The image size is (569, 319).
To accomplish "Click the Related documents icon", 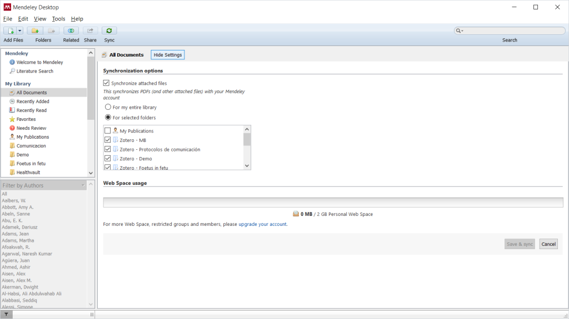I will [x=71, y=31].
